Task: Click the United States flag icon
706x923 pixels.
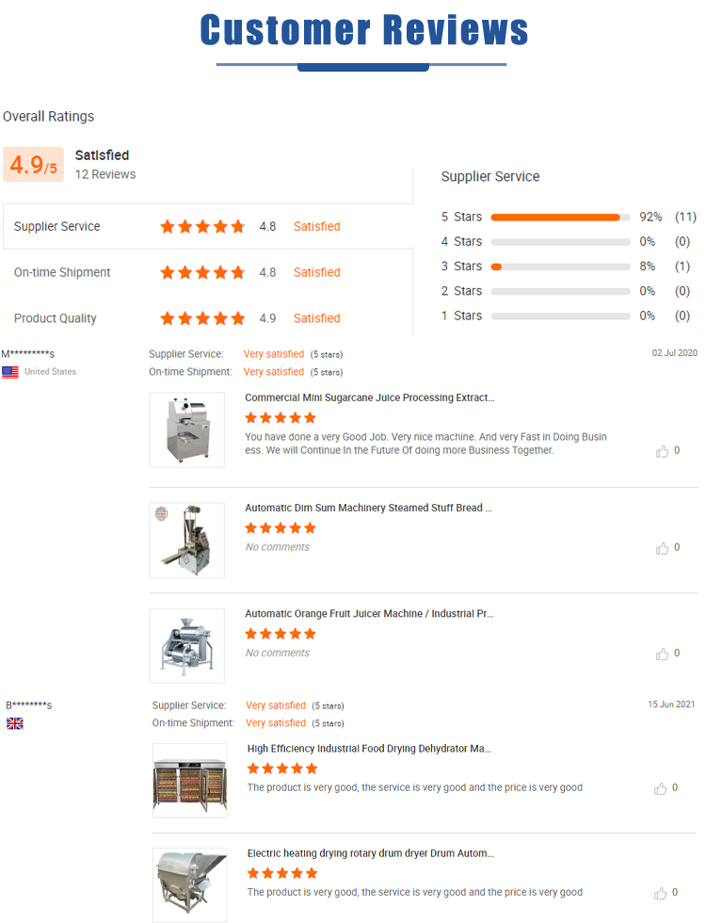Action: [10, 372]
